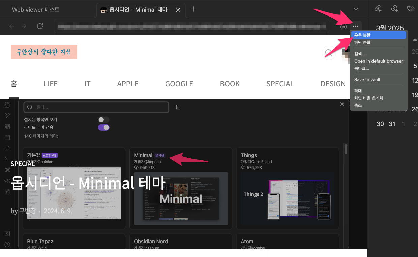Choose '확대' zoom in option
418x257 pixels.
point(379,91)
